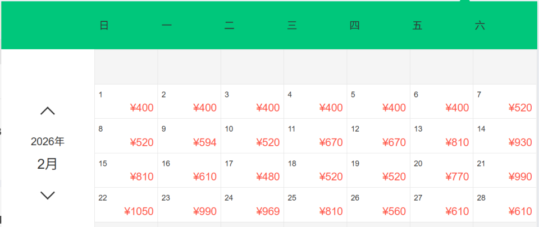
Task: Select February 22 priced ¥1050
Action: coord(126,205)
